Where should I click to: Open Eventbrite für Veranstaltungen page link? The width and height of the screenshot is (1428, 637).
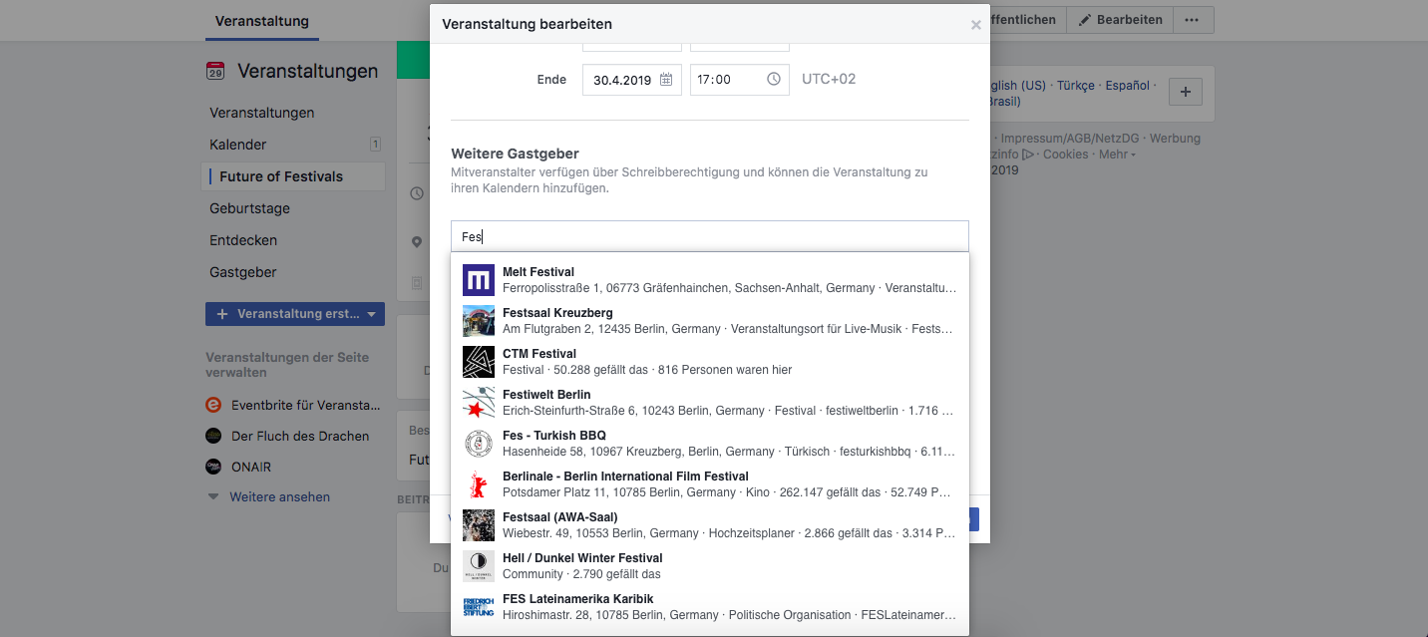306,405
